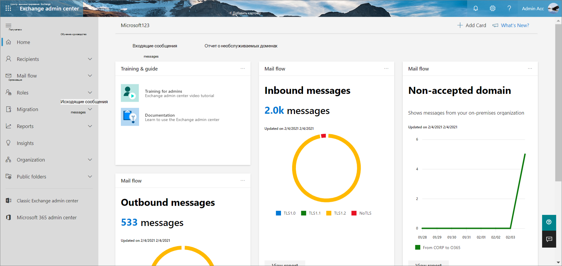Select Organization in the navigation
The width and height of the screenshot is (562, 266).
coord(31,160)
